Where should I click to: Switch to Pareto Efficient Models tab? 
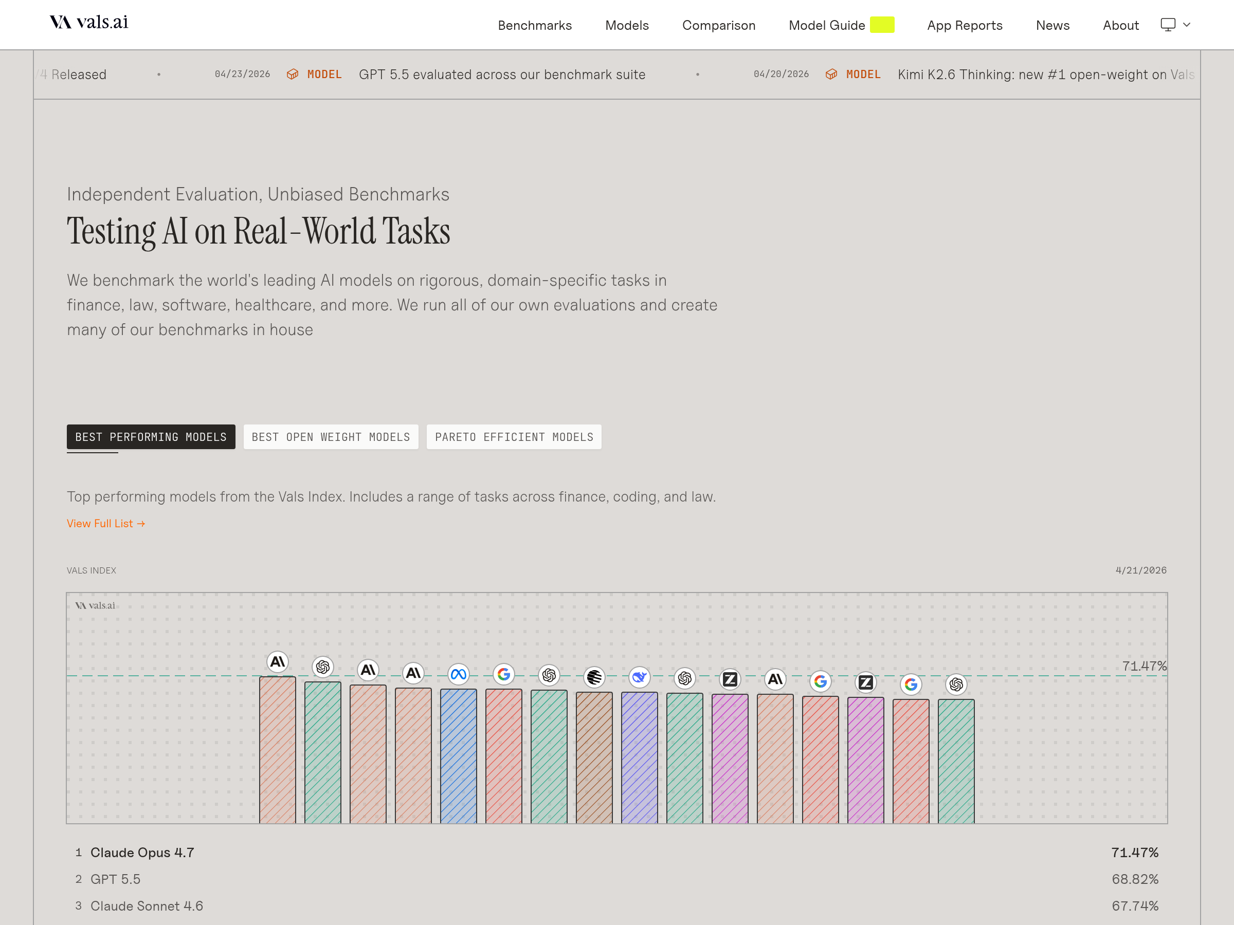pos(514,437)
